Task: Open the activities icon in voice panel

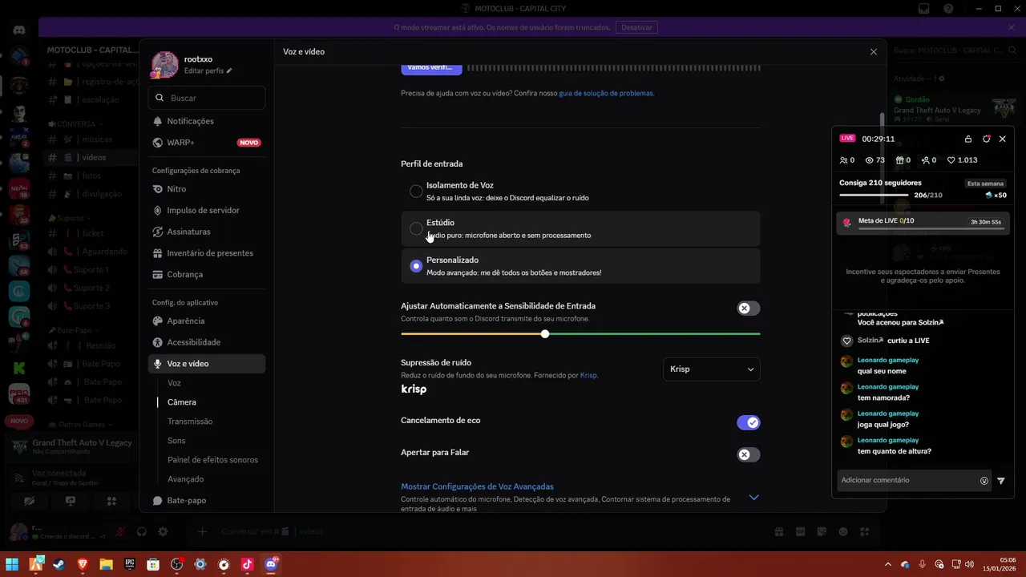Action: point(111,502)
